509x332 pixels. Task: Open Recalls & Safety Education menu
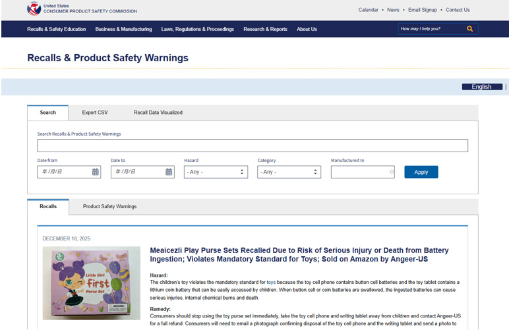(x=57, y=29)
